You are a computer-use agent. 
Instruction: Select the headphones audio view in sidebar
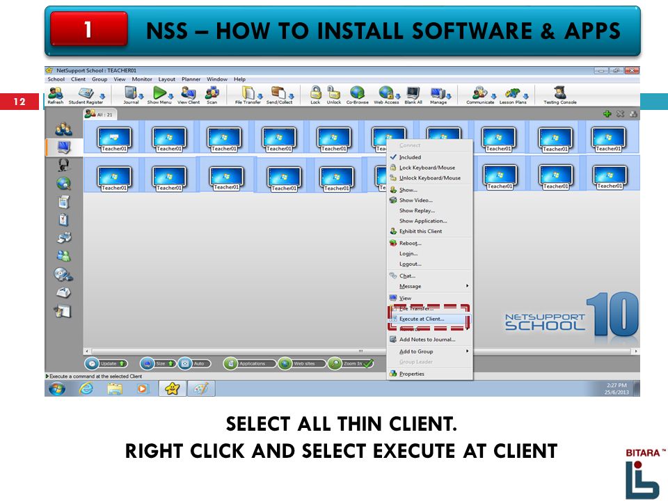pyautogui.click(x=63, y=164)
